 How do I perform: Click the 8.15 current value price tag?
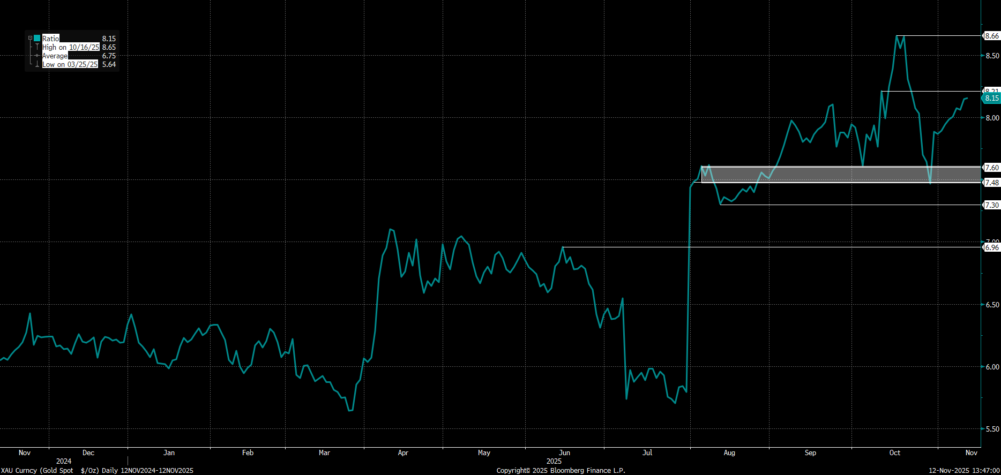click(991, 98)
